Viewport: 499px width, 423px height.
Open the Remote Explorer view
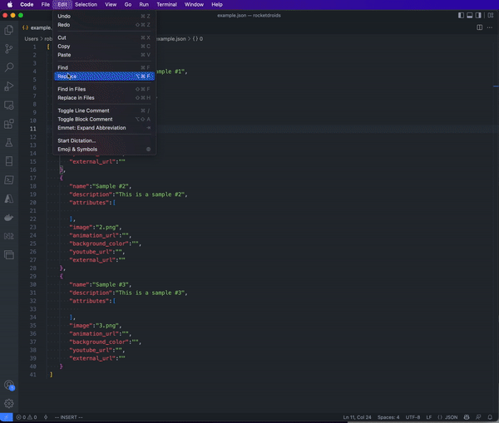(x=9, y=105)
